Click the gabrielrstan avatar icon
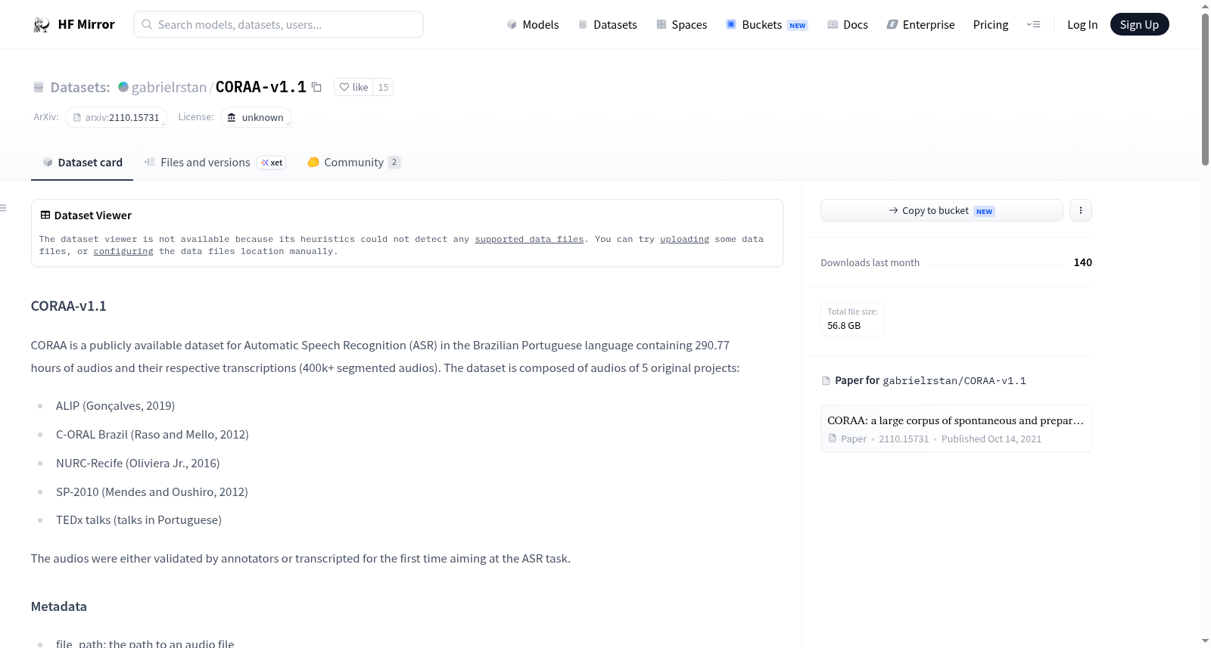 (123, 87)
